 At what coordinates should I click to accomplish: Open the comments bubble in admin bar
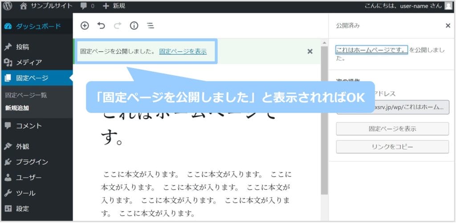[x=87, y=6]
